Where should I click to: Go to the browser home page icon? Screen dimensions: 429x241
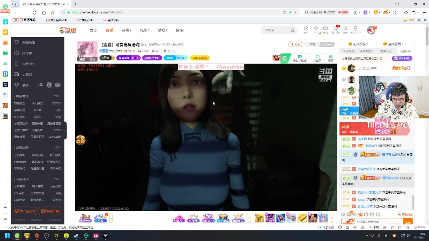click(x=44, y=12)
